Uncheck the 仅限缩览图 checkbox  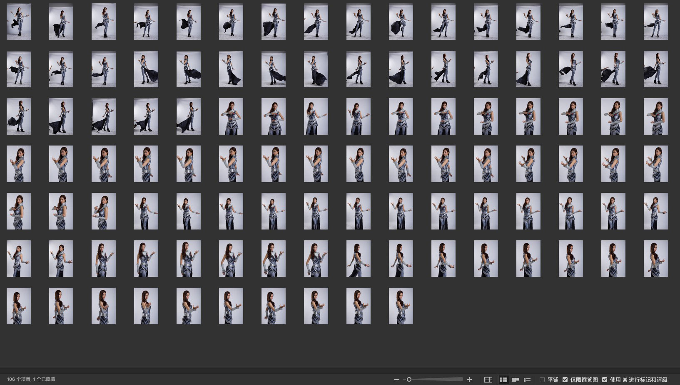565,380
